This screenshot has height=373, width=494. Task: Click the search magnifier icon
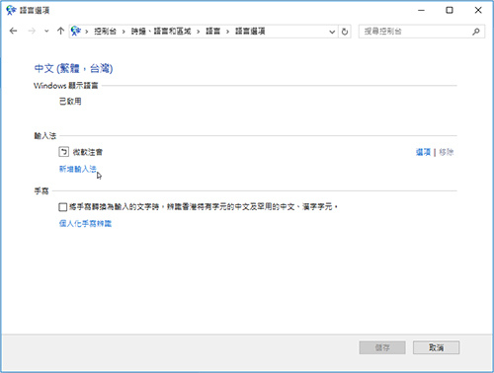click(x=476, y=32)
